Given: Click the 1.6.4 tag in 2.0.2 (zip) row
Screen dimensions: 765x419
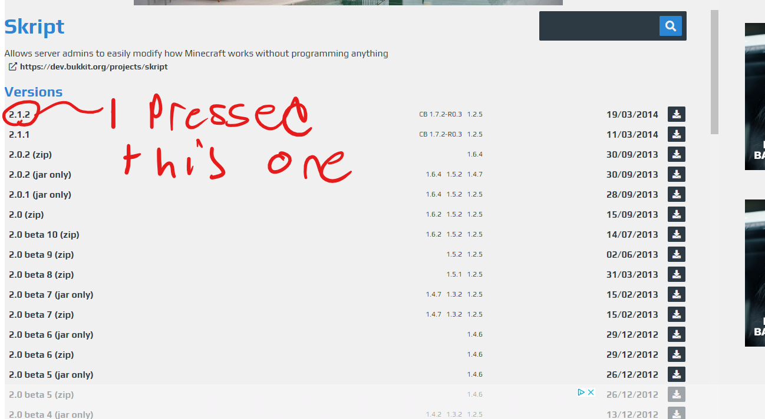Looking at the screenshot, I should (x=474, y=154).
